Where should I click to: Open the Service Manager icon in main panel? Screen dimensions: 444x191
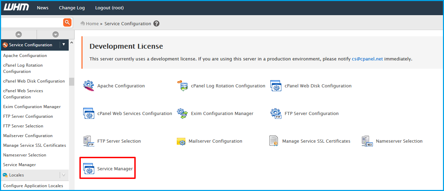89,169
